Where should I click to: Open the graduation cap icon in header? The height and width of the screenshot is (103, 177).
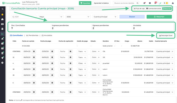[x=145, y=3]
